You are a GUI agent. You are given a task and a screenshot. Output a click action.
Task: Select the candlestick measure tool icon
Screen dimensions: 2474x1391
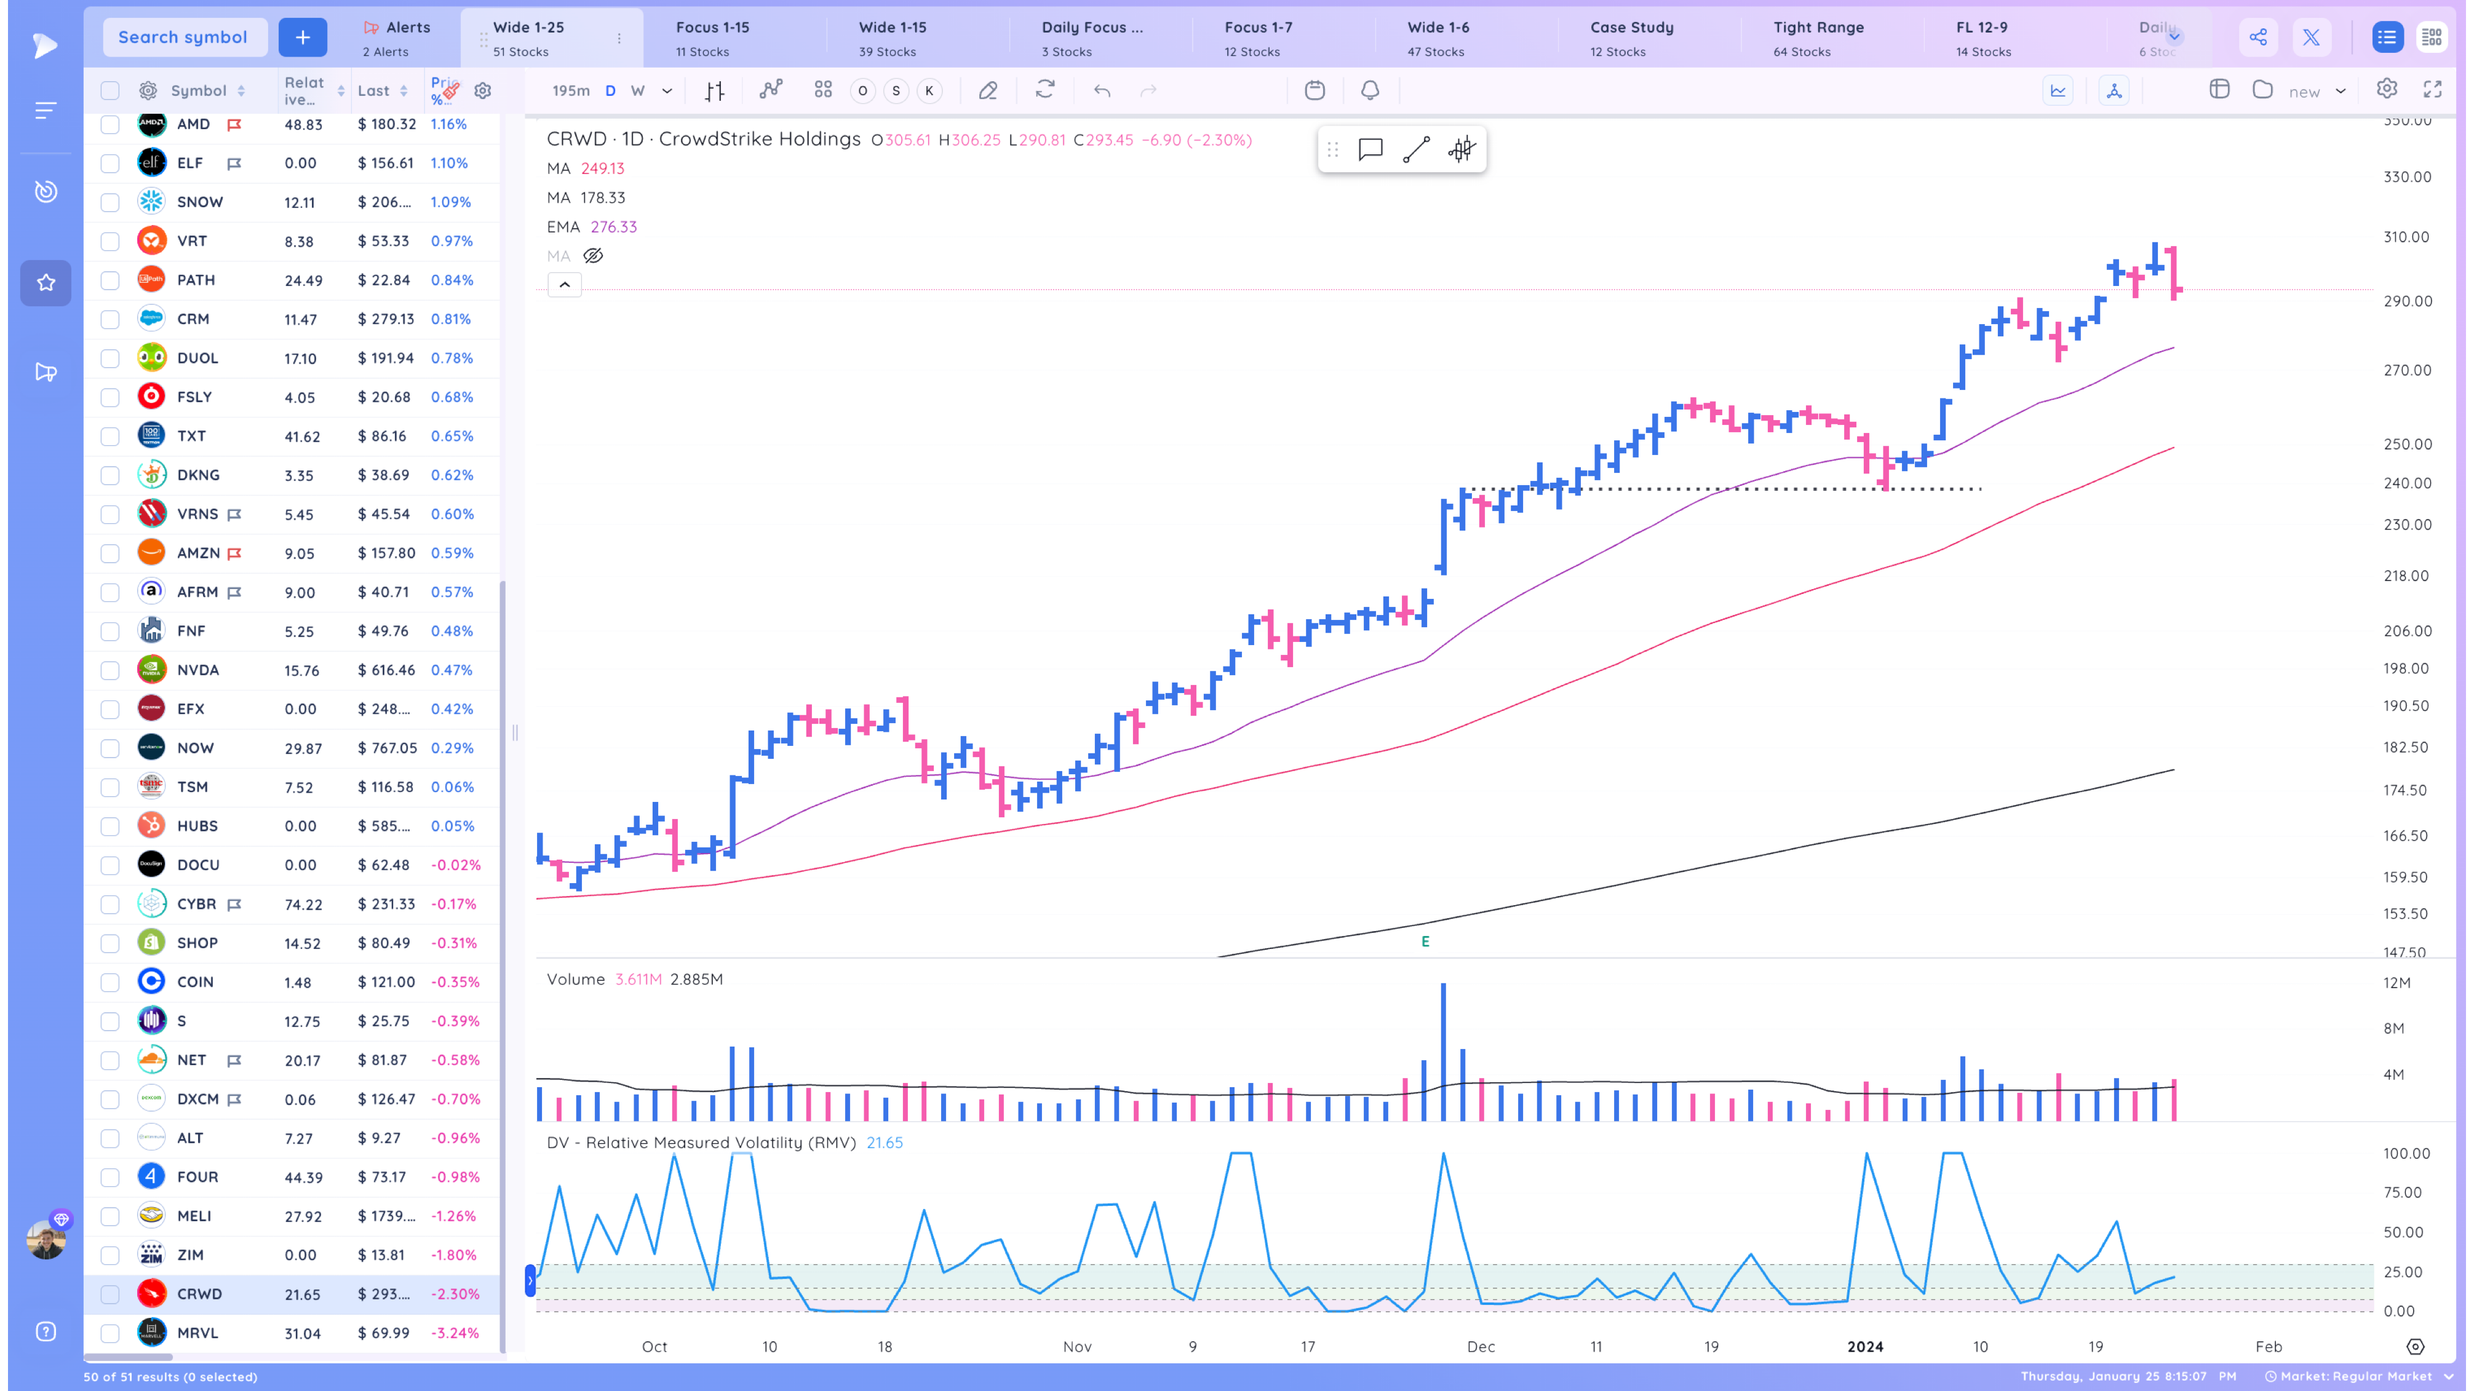[x=1462, y=150]
